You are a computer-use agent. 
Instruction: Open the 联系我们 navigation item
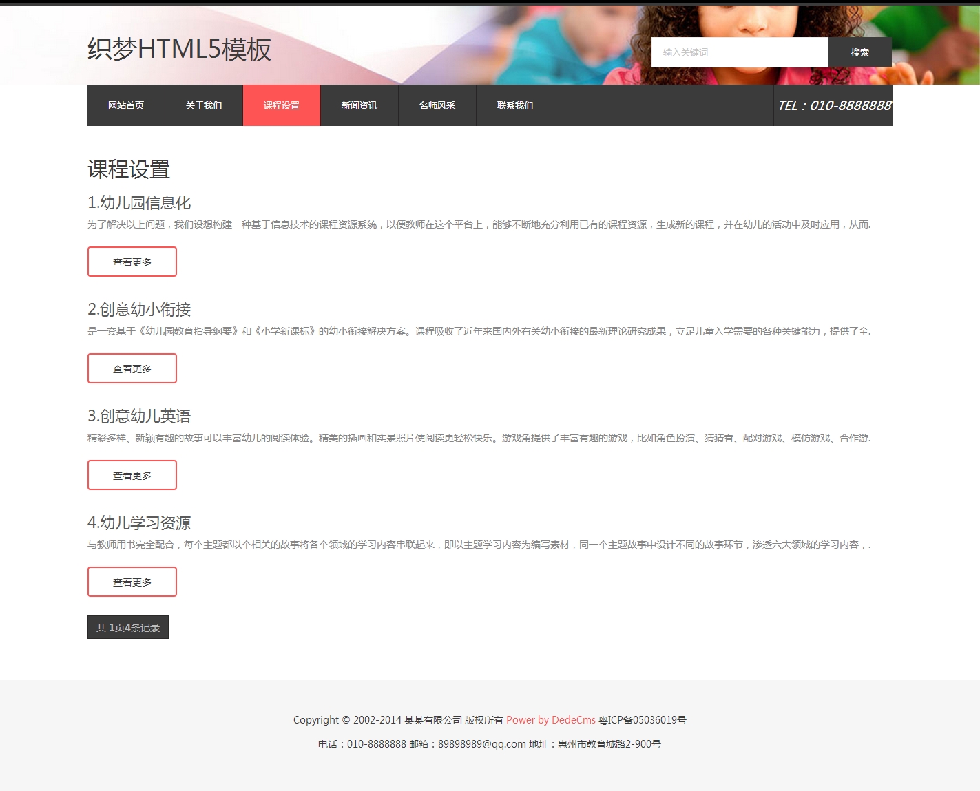(x=515, y=105)
